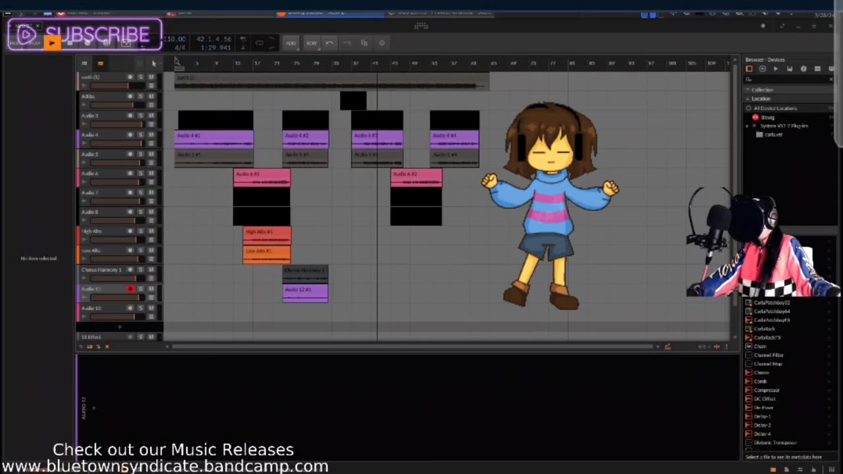Expand the Adlibs track fold arrow
This screenshot has width=843, height=474.
[x=84, y=105]
